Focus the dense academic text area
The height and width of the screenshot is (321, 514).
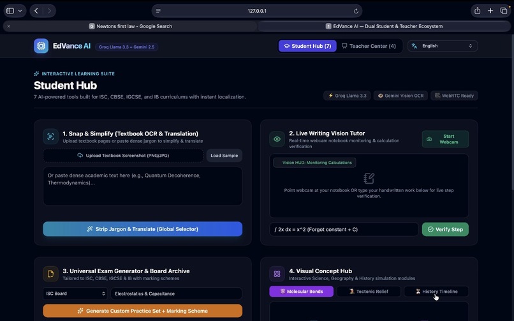[x=143, y=186]
